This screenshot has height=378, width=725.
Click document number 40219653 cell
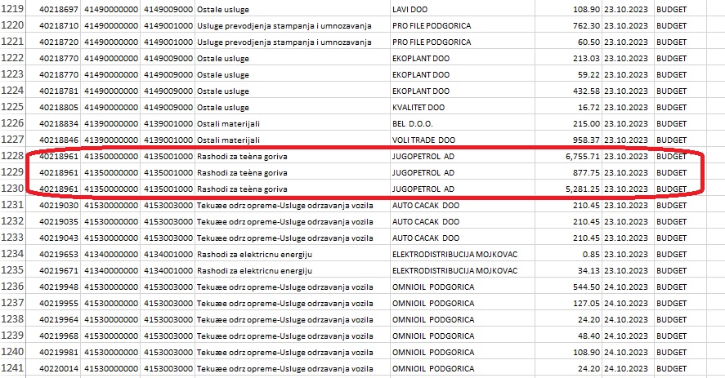53,254
